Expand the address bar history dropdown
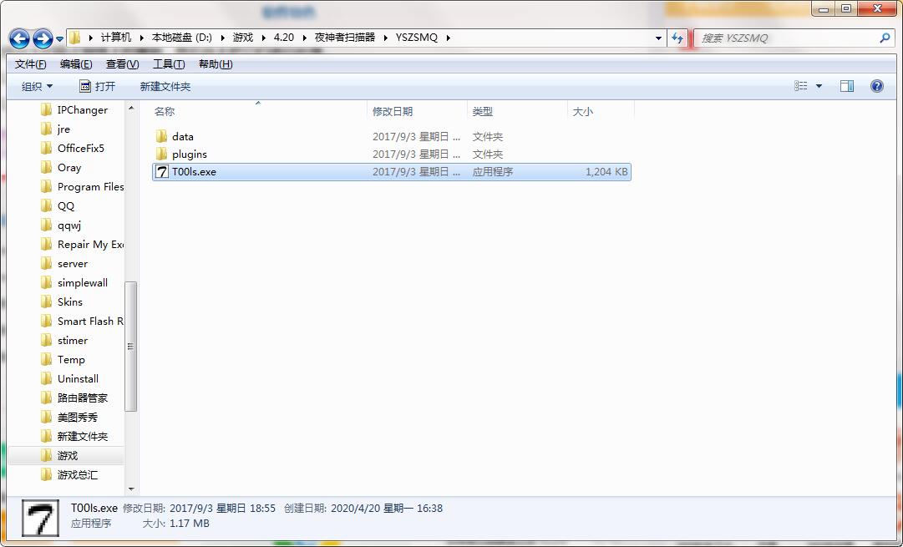Image resolution: width=903 pixels, height=547 pixels. coord(659,38)
